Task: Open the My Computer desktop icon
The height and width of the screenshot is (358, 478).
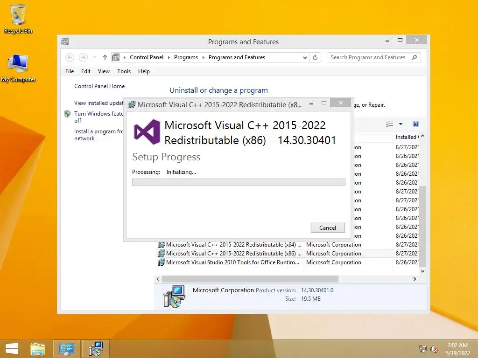Action: 18,68
